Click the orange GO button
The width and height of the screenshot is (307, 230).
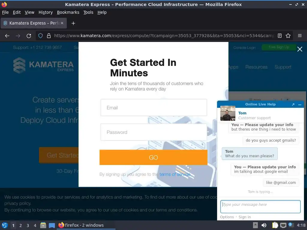point(153,158)
